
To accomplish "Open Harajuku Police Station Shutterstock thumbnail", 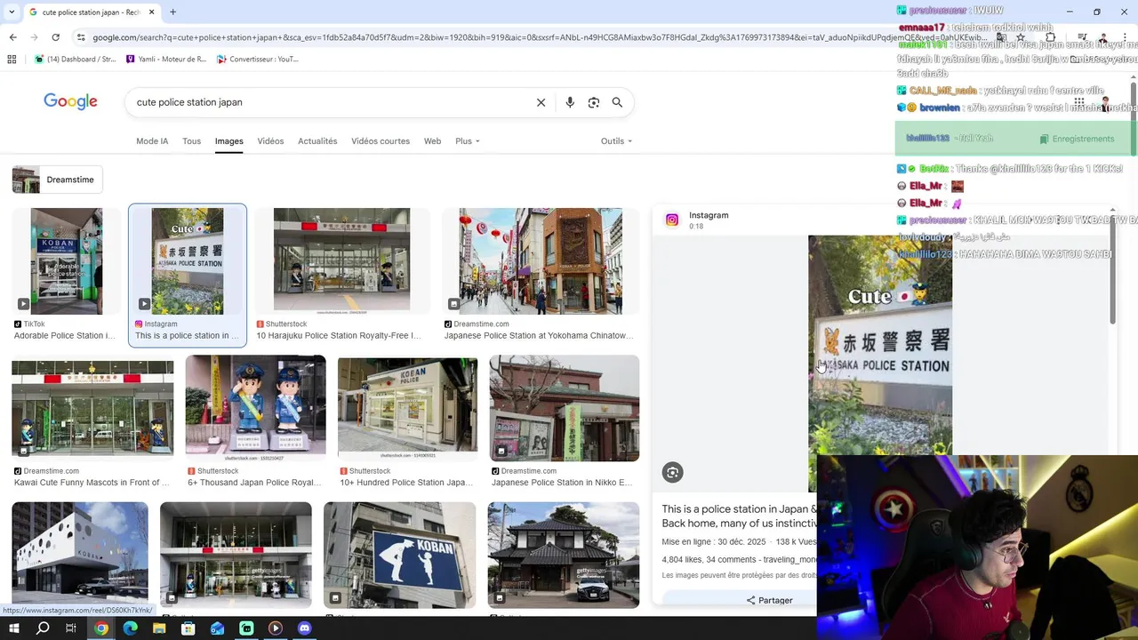I will [x=341, y=261].
